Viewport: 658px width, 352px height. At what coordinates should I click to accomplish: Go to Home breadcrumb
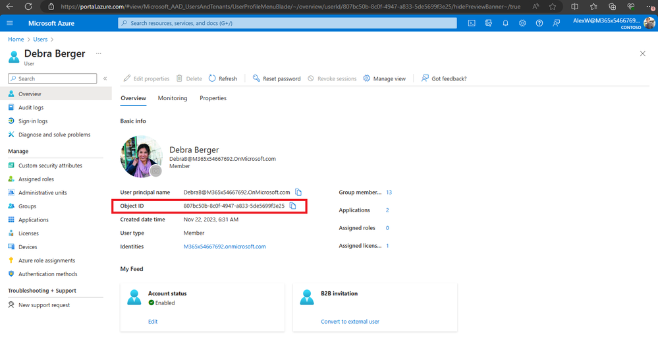coord(16,39)
